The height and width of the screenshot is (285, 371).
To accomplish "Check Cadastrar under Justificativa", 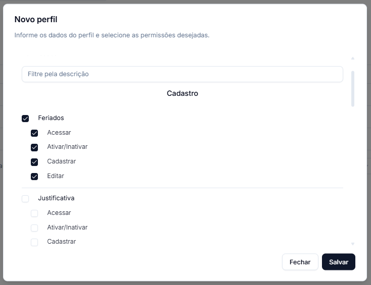I will [x=34, y=242].
